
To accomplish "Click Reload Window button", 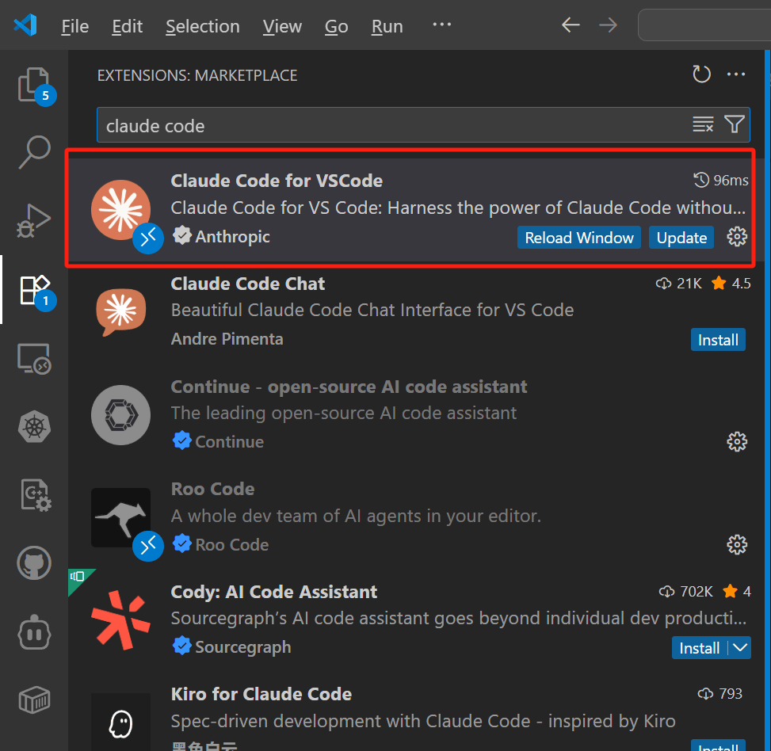I will point(578,238).
